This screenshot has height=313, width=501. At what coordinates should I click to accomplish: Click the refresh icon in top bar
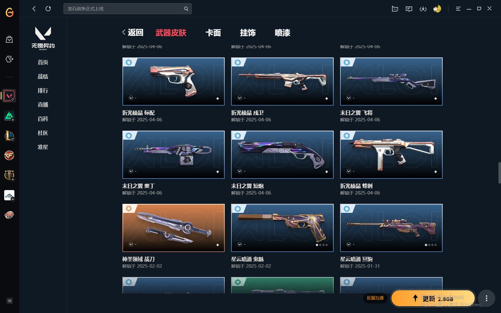pyautogui.click(x=48, y=9)
